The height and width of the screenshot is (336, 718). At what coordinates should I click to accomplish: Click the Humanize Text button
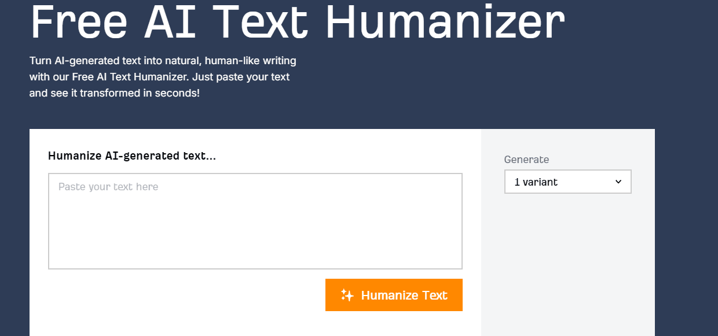(x=394, y=295)
